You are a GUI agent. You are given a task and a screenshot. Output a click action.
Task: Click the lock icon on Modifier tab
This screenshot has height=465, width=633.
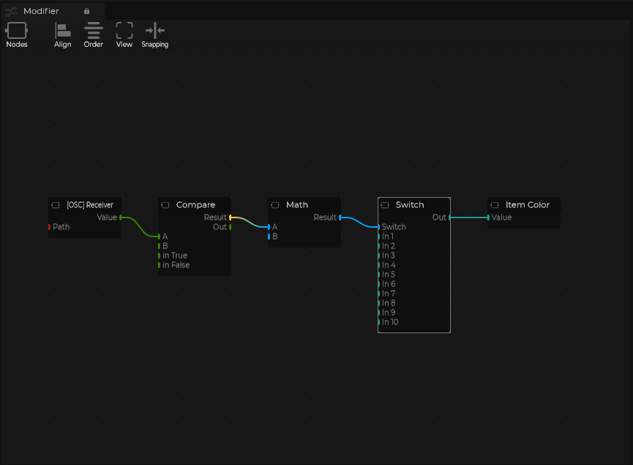pos(86,11)
